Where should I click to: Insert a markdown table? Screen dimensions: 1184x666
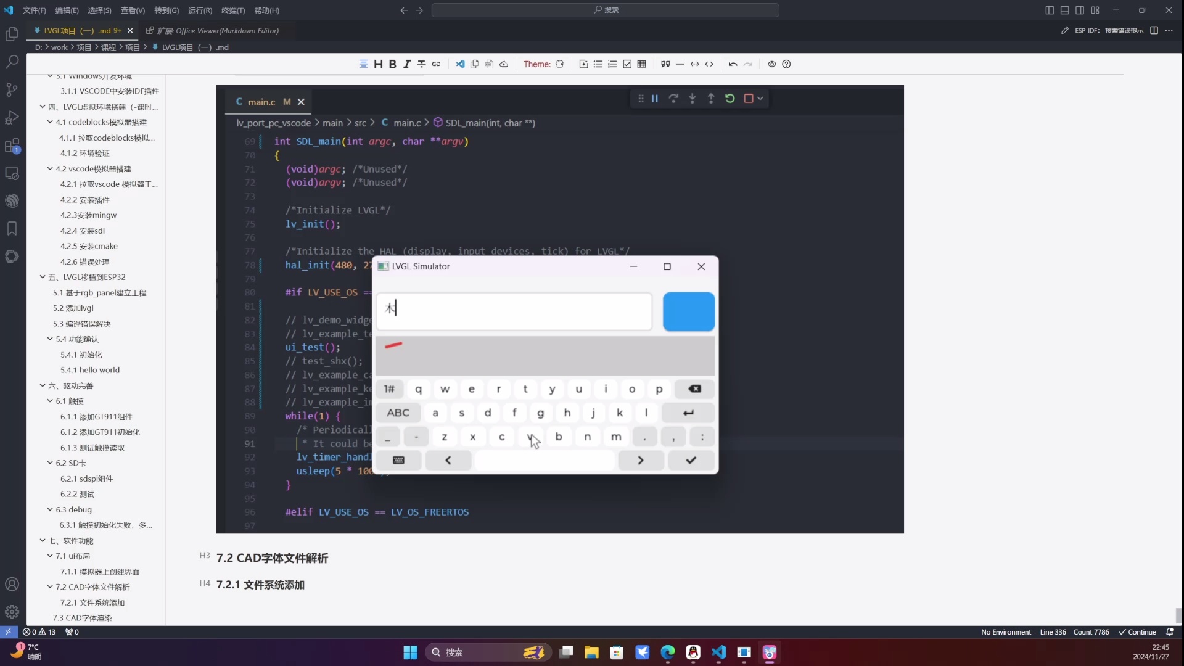coord(642,64)
